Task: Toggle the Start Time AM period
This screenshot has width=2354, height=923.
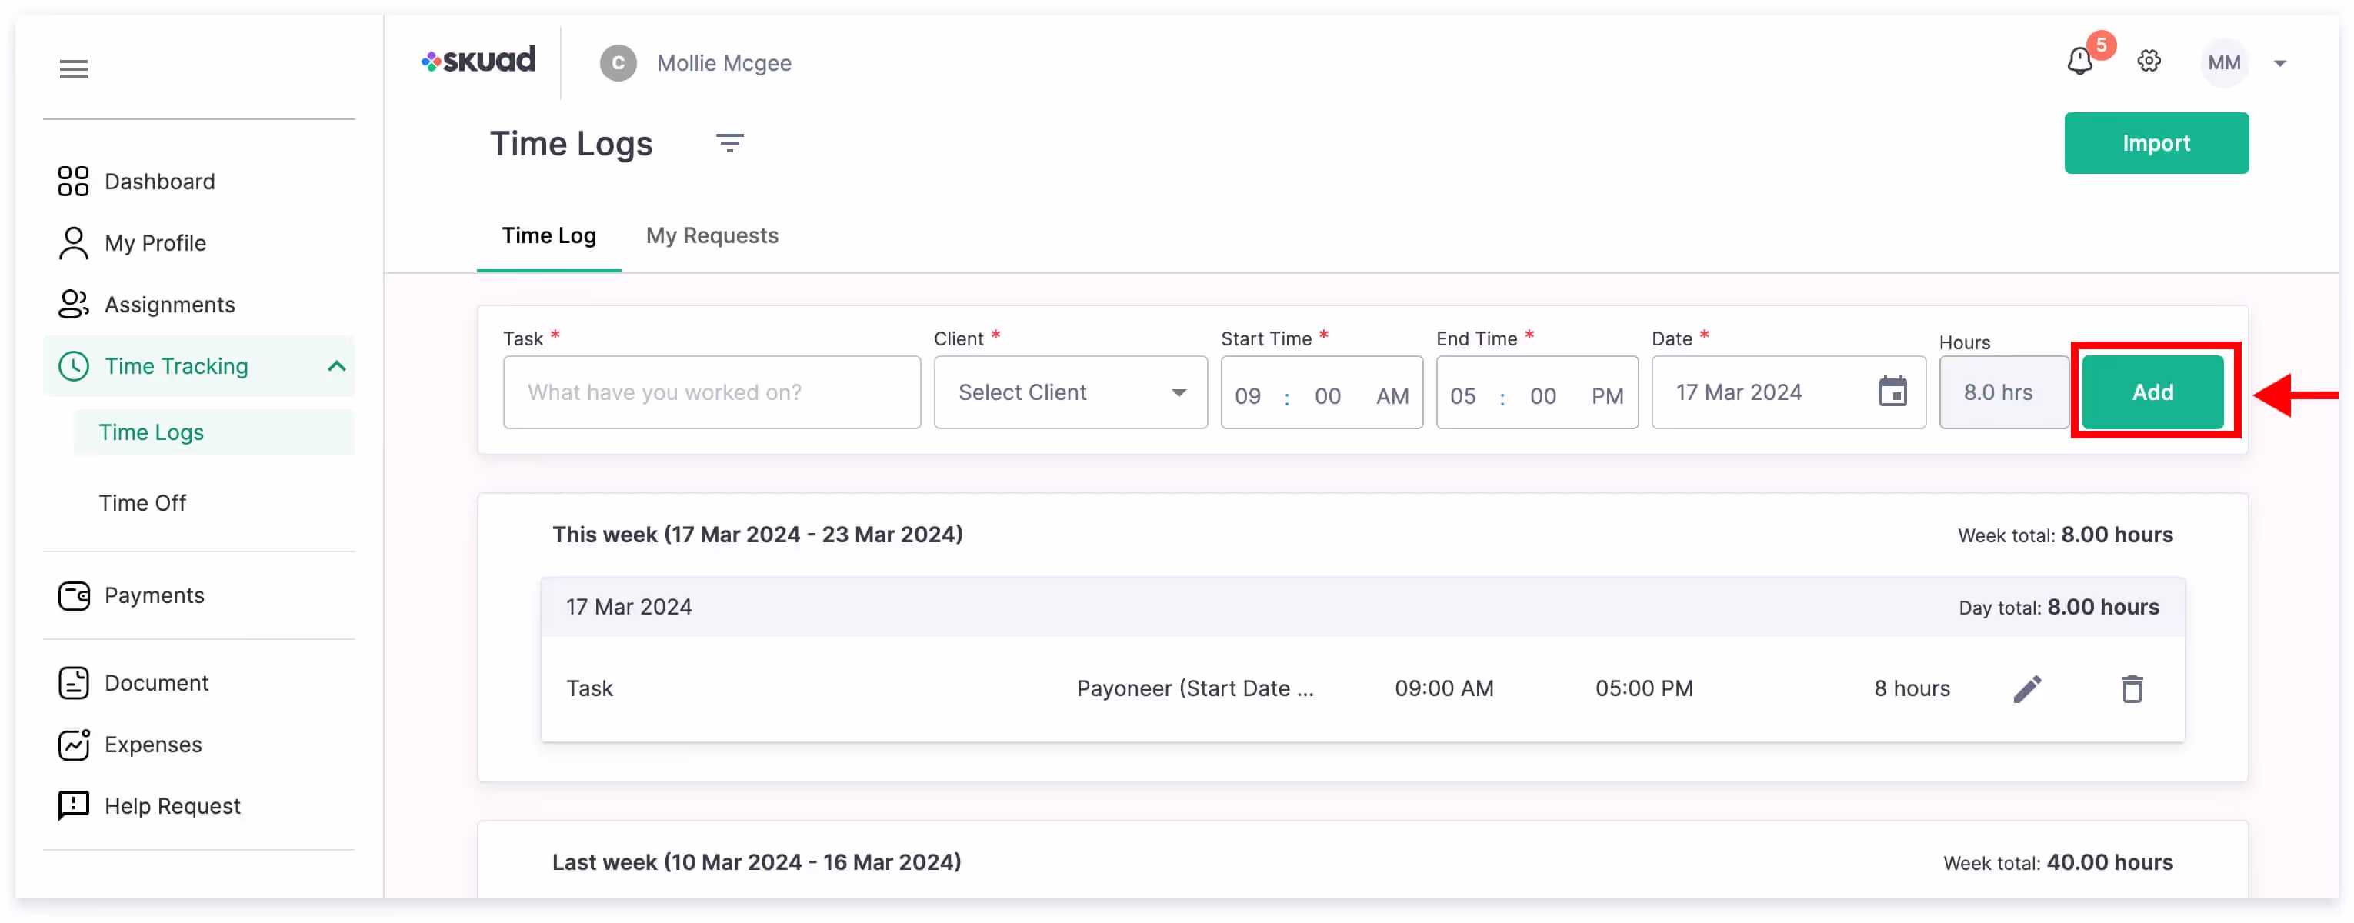Action: tap(1392, 395)
